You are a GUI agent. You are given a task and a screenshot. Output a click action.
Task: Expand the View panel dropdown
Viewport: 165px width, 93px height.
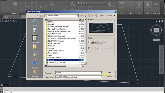(155, 13)
